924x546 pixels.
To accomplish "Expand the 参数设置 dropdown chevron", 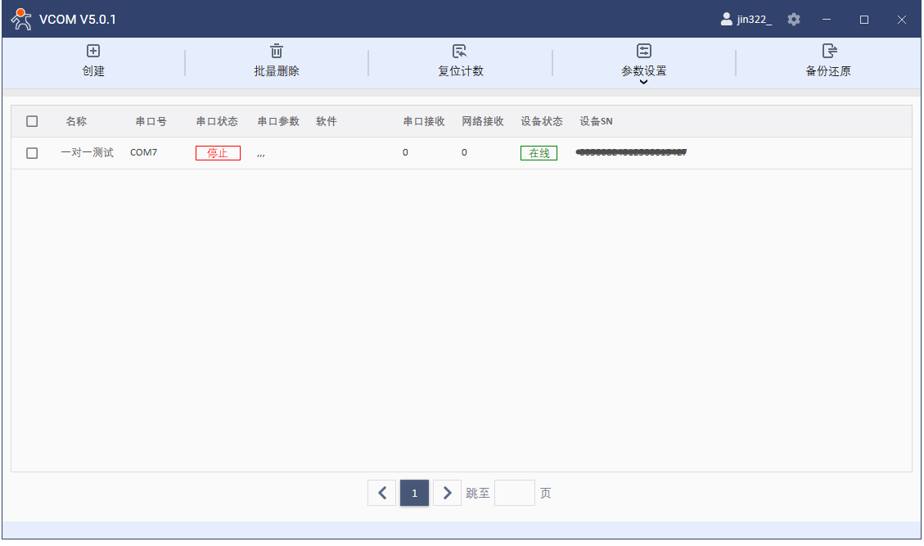I will coord(644,82).
